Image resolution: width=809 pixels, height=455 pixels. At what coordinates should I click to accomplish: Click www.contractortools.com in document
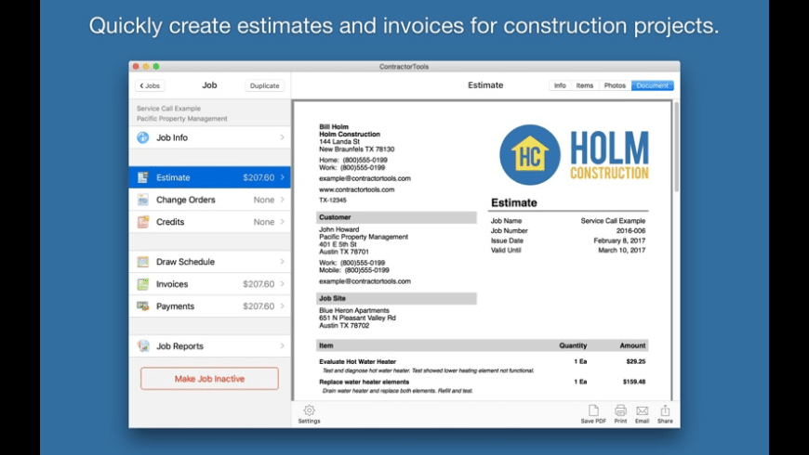click(x=356, y=189)
